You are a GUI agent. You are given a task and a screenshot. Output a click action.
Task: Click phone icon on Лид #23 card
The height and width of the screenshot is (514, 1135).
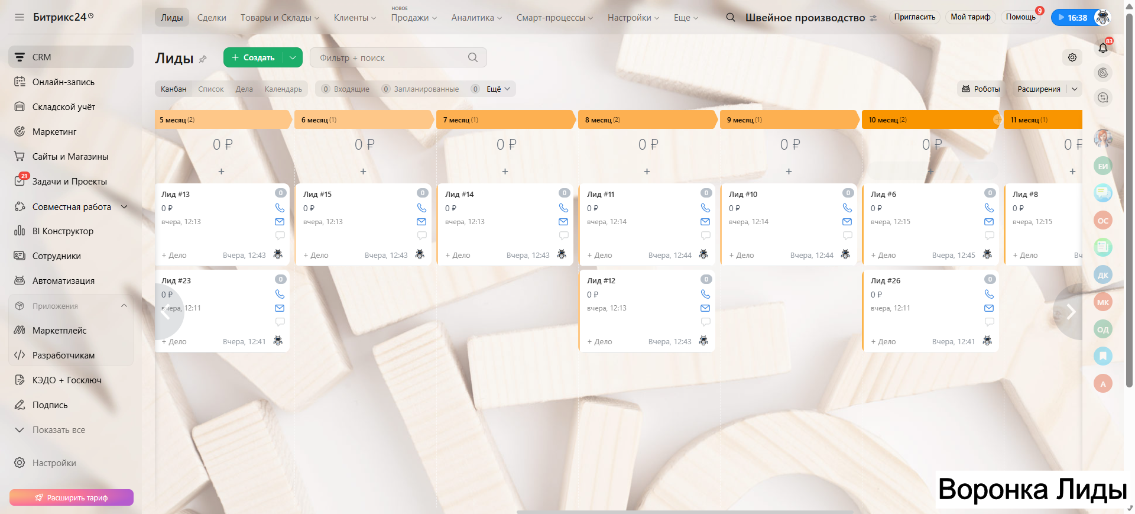pyautogui.click(x=280, y=294)
